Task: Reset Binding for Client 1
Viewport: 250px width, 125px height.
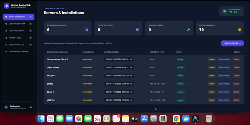Action: pos(224,92)
